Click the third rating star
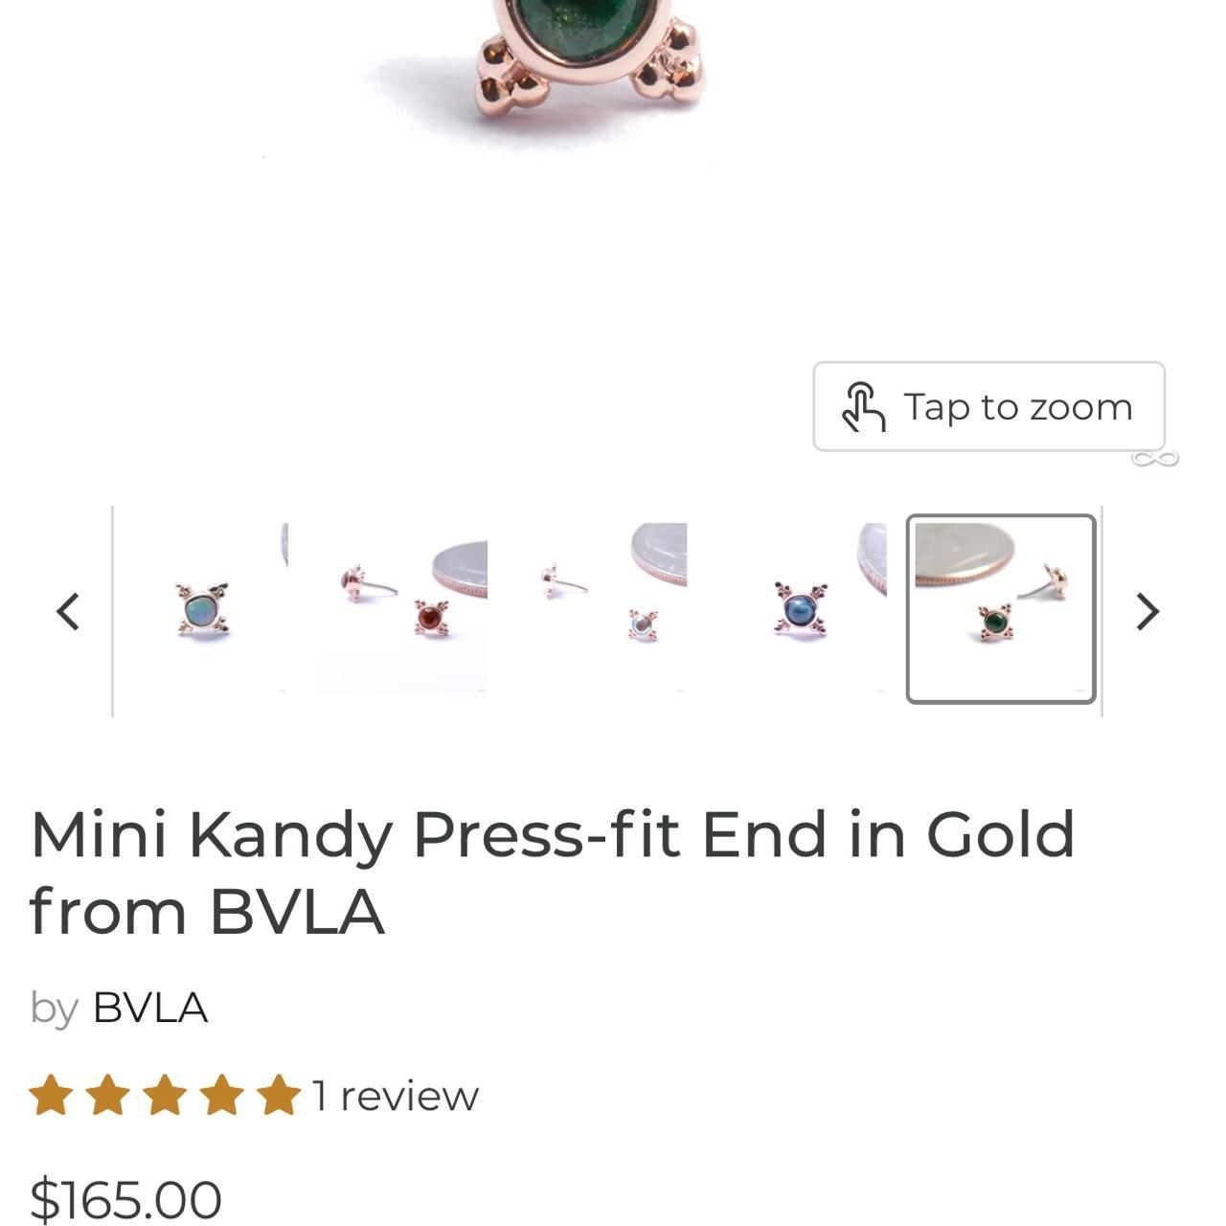The width and height of the screenshot is (1226, 1226). tap(165, 1095)
